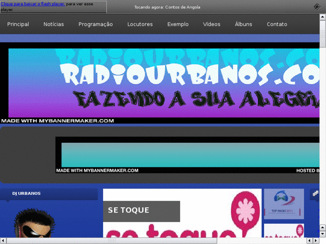Click the squares icon on the right panel header
The image size is (326, 244).
(x=315, y=194)
